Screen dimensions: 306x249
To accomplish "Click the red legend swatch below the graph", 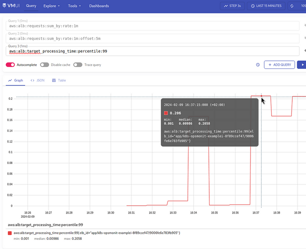I will coord(10,233).
